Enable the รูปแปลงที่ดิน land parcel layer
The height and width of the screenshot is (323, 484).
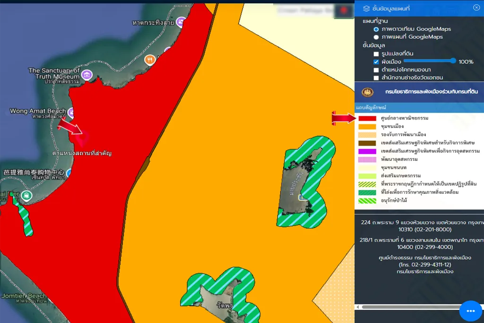(376, 54)
